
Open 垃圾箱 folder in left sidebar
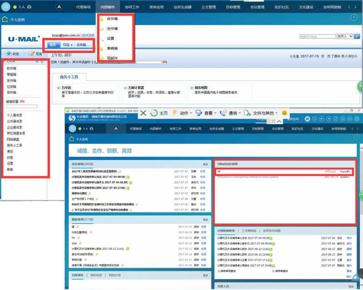(11, 86)
